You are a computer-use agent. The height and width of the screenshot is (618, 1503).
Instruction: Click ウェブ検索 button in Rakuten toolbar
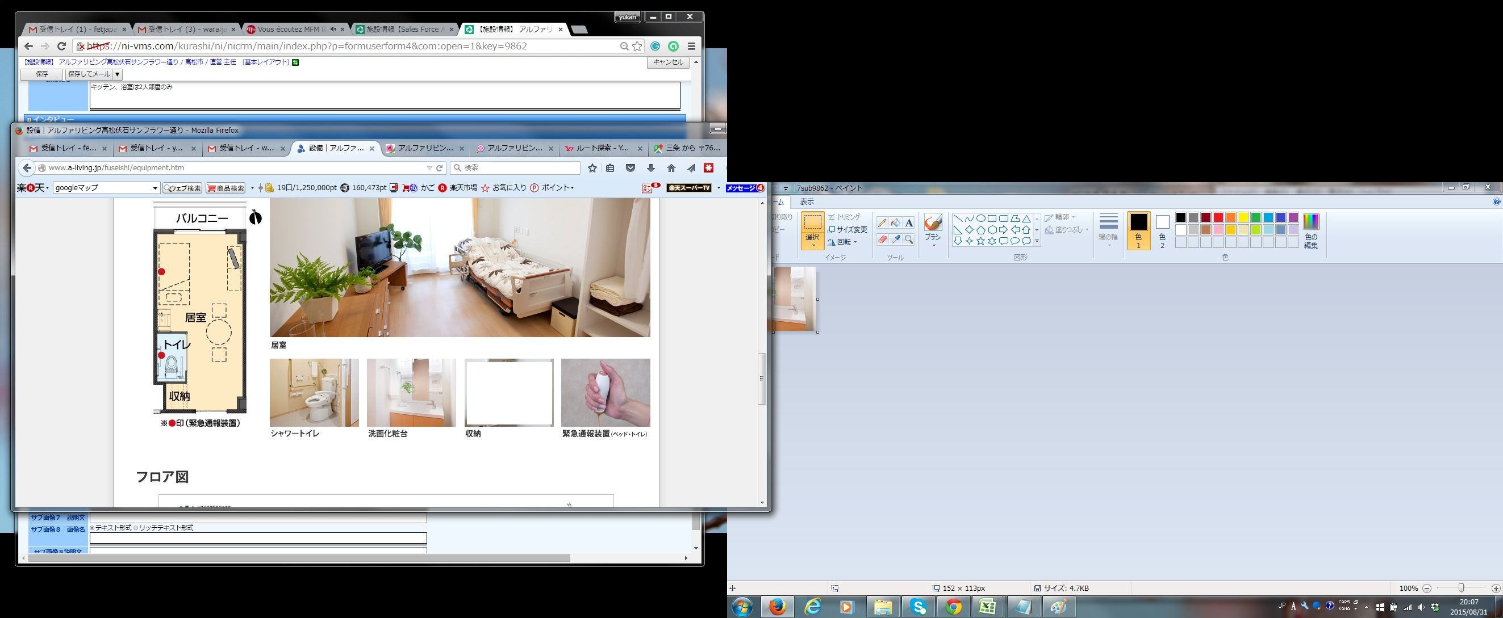(x=183, y=188)
